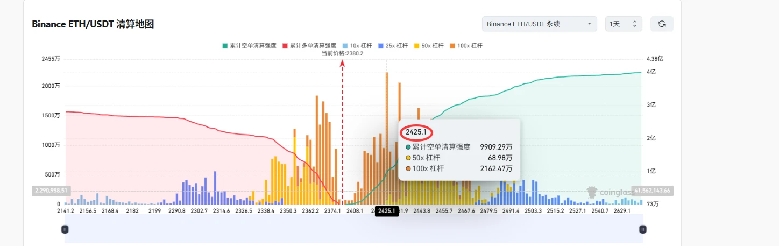Click the 2338.4 x-axis label

[266, 211]
